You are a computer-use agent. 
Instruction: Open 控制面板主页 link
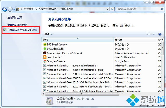tap(15, 17)
